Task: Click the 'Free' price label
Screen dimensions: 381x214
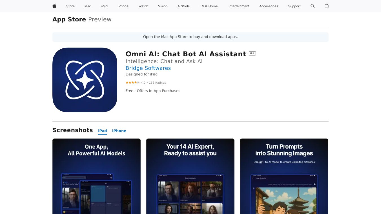Action: coord(129,91)
